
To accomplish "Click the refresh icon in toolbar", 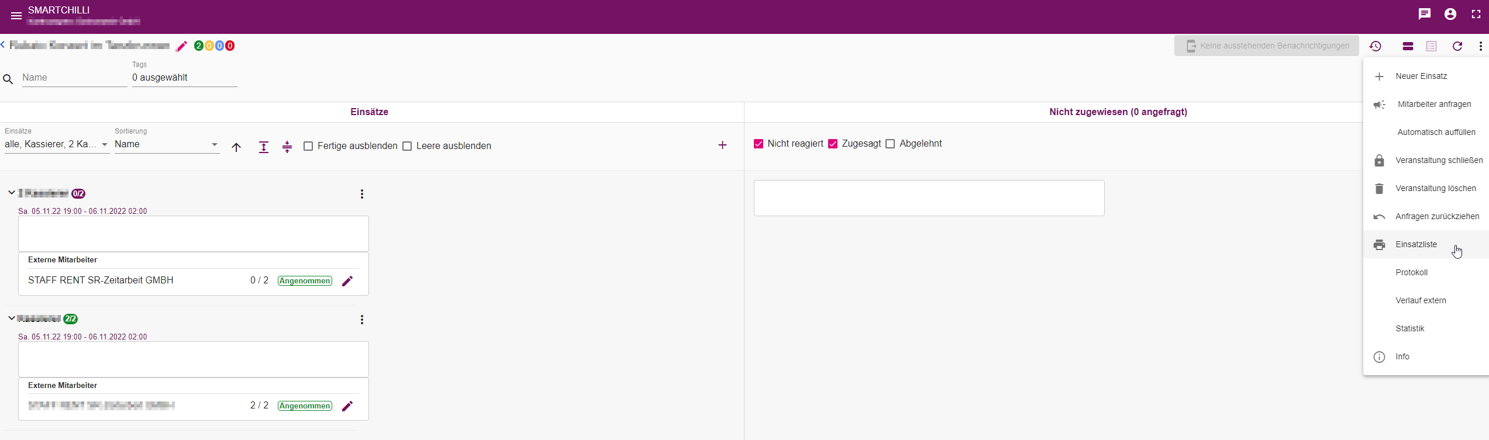I will pos(1457,46).
